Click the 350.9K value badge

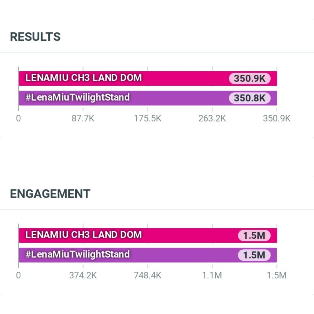point(250,78)
